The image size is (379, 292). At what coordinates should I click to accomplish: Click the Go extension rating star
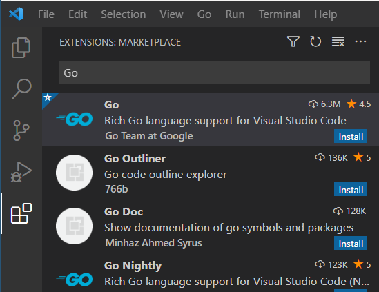[351, 104]
